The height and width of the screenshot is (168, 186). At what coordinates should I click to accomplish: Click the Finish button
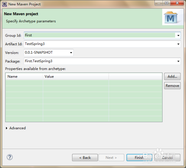click(139, 158)
